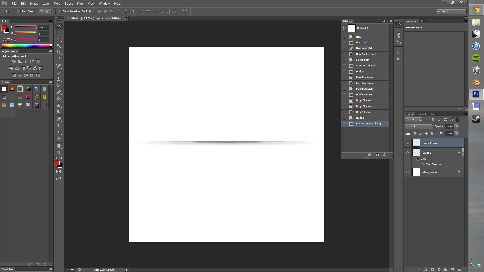Select the Type tool

59,125
